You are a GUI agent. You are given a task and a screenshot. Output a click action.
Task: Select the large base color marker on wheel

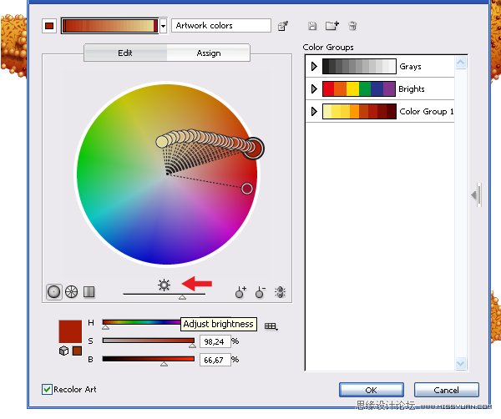point(254,149)
